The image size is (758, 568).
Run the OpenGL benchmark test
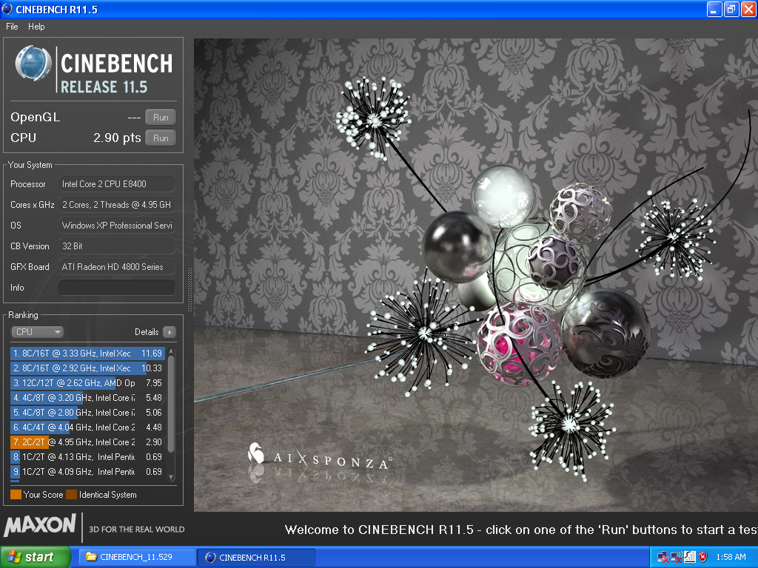(x=161, y=118)
